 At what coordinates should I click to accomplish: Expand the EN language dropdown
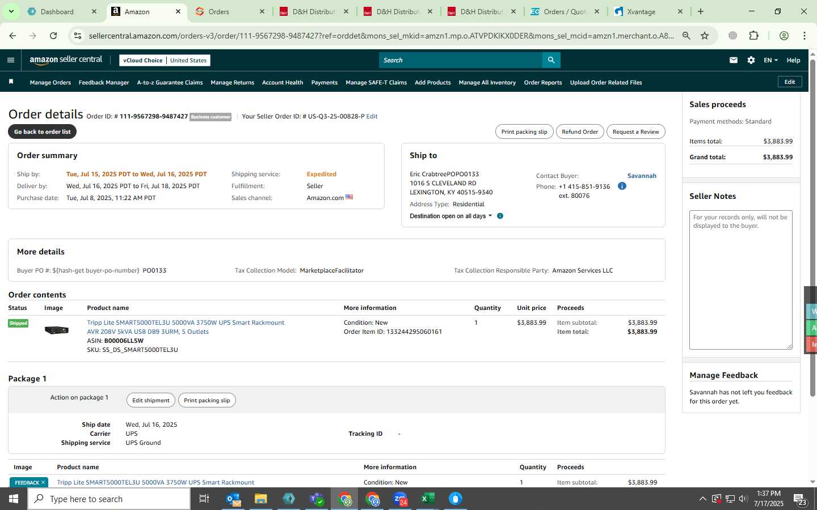point(770,60)
